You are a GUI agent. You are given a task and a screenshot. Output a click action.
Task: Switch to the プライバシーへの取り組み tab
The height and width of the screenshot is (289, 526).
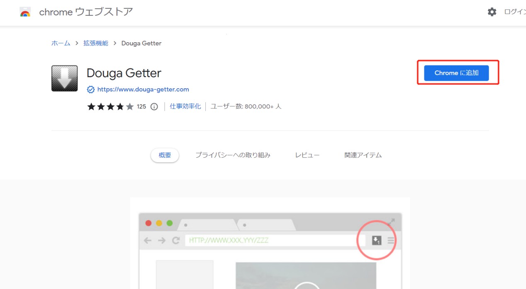coord(233,155)
